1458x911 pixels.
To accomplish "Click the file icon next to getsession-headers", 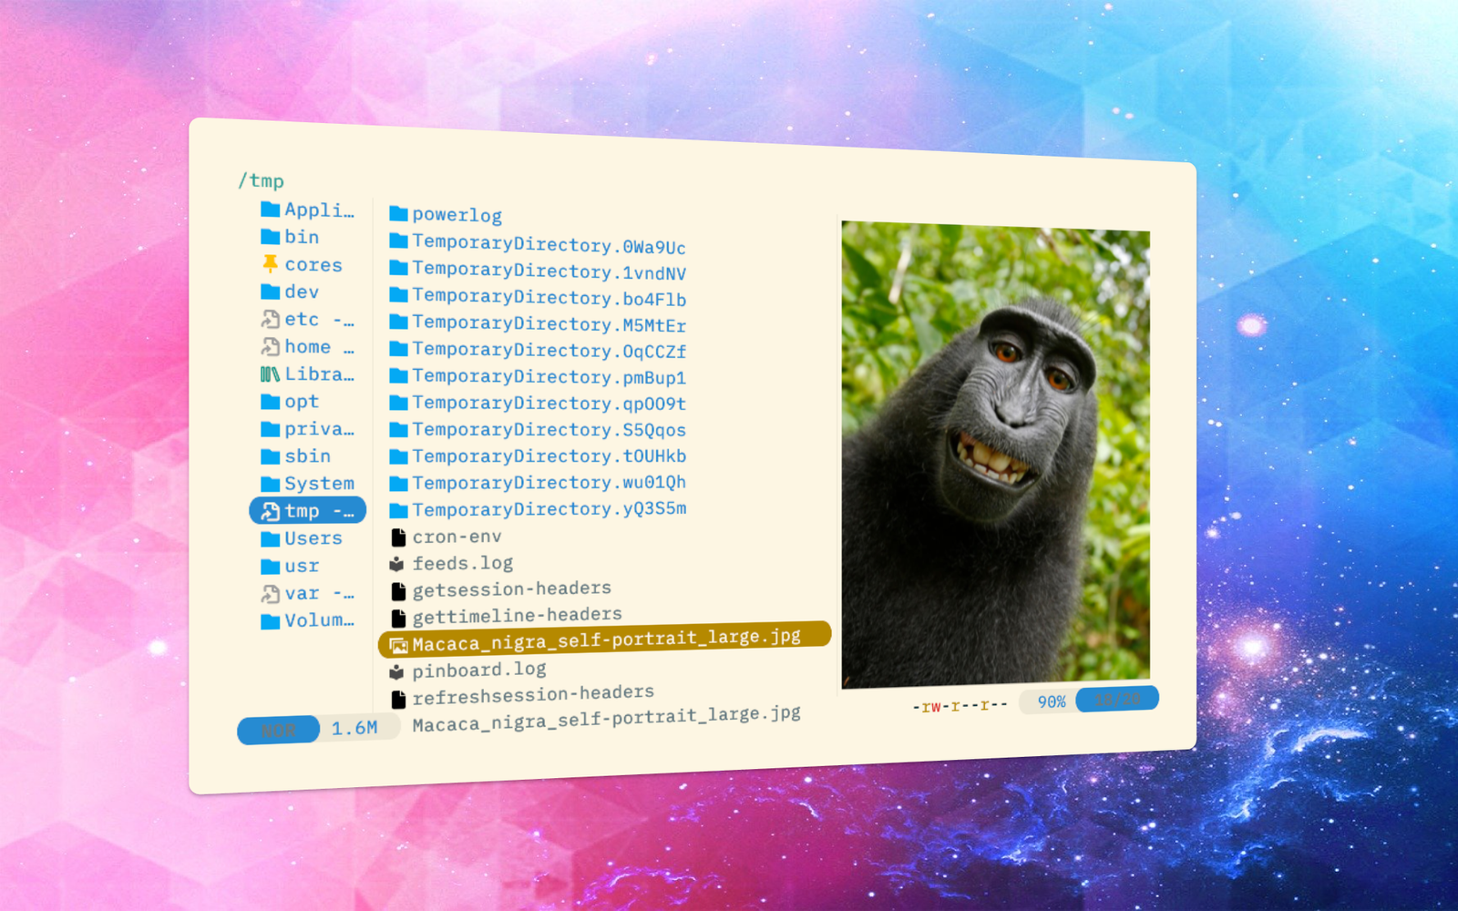I will click(x=398, y=591).
